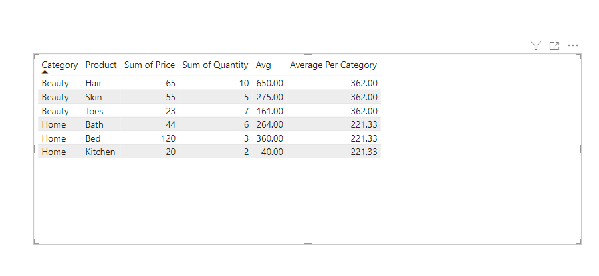Open the visual's filter icon
The width and height of the screenshot is (599, 276).
tap(536, 45)
